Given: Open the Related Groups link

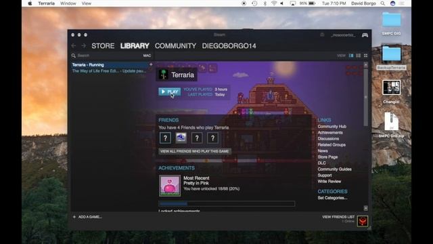Looking at the screenshot, I should click(x=332, y=144).
